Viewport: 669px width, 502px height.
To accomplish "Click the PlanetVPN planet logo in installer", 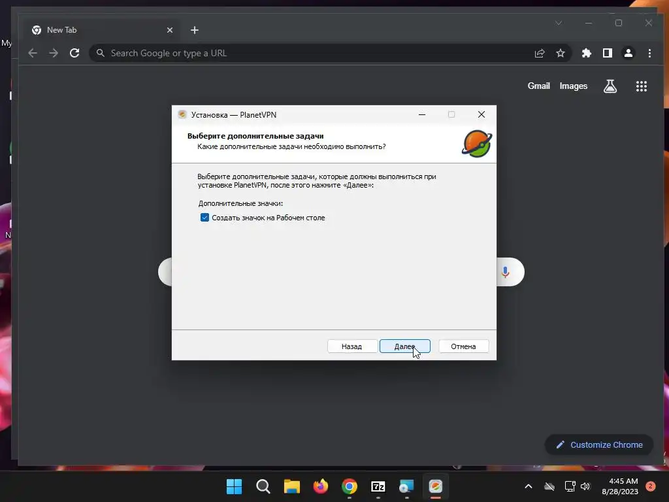I will click(x=477, y=144).
